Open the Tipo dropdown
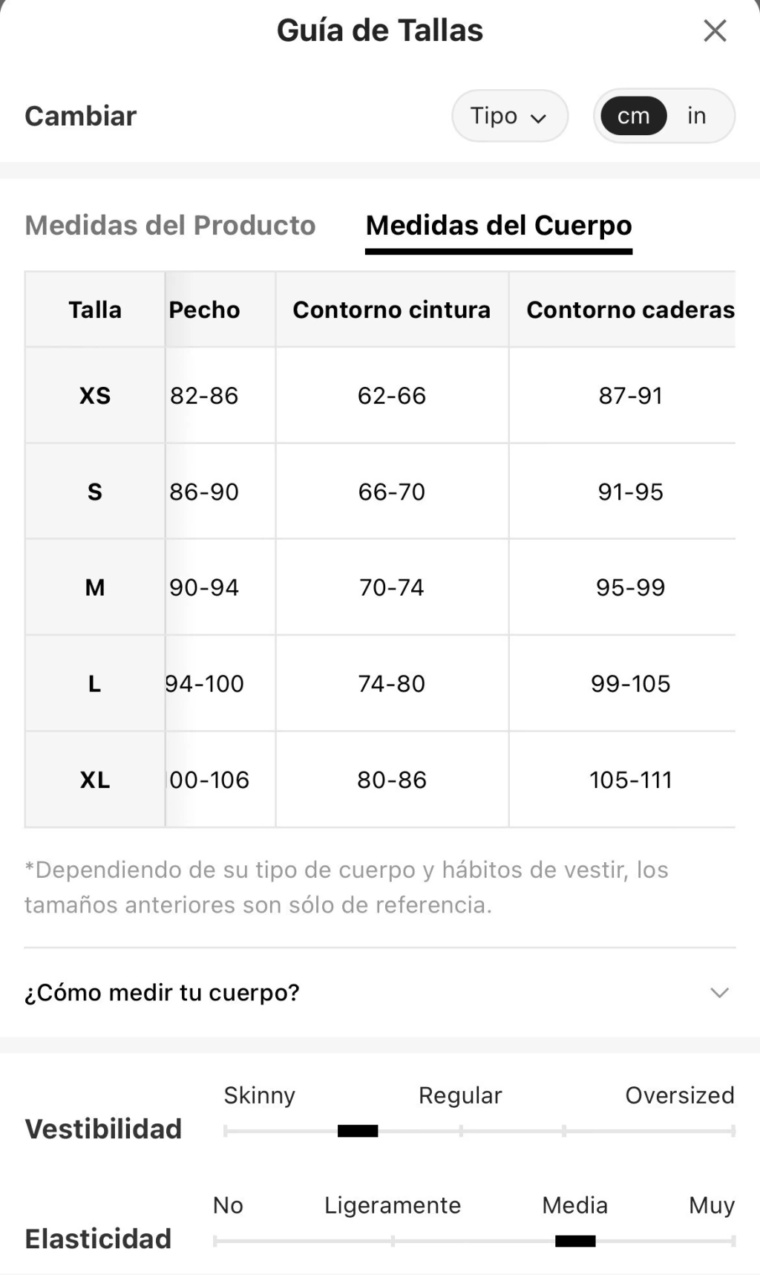Viewport: 760px width, 1275px height. 510,116
